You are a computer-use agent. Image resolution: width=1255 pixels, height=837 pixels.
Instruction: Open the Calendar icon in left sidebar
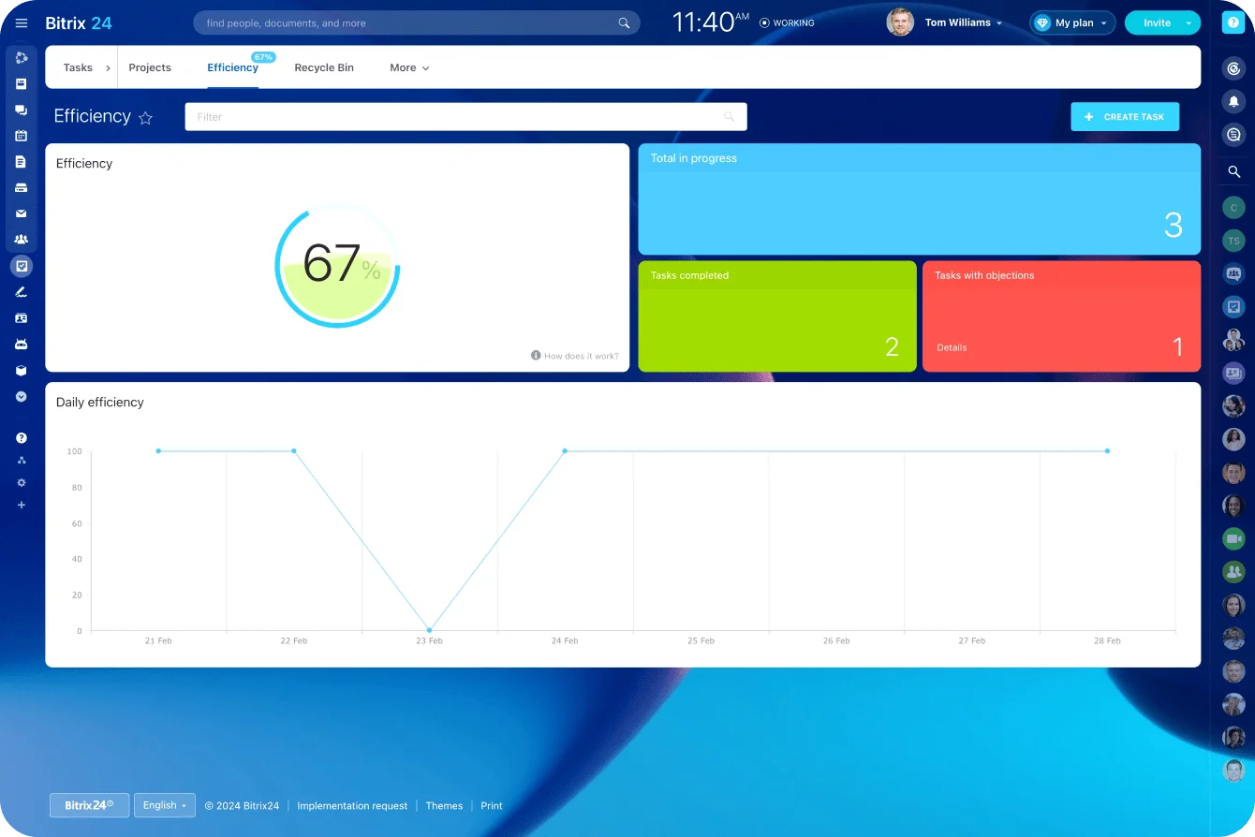tap(21, 137)
